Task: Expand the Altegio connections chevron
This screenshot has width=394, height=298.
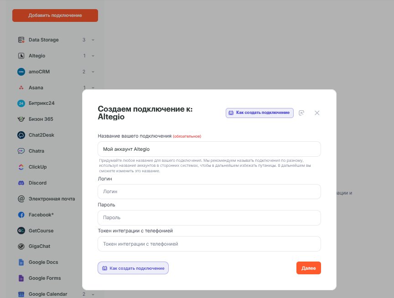Action: click(93, 56)
